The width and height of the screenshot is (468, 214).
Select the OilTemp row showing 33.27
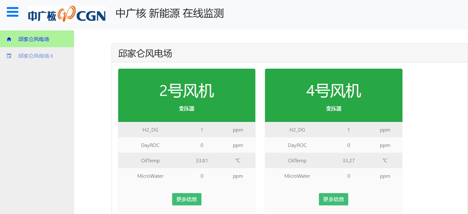point(333,160)
